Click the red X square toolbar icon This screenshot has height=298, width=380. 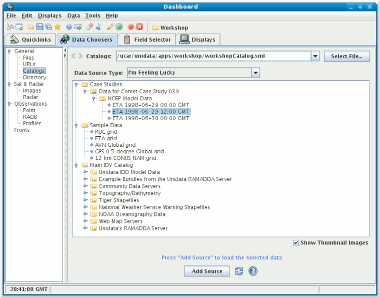139,27
